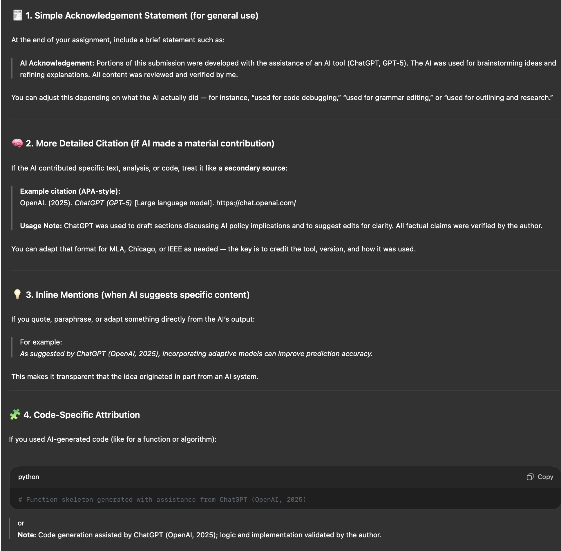
Task: Click the italic ChatGPT (GPT-5) title
Action: [103, 203]
